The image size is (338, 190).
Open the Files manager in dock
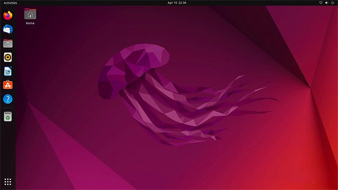pyautogui.click(x=8, y=43)
